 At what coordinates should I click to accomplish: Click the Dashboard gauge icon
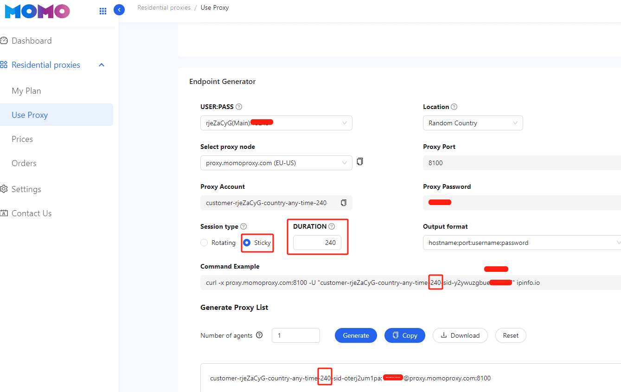(x=4, y=41)
